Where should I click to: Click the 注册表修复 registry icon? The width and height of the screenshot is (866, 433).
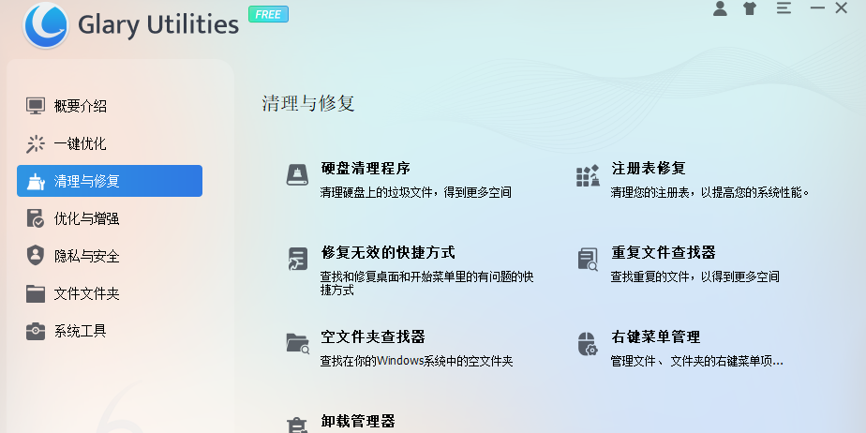588,175
